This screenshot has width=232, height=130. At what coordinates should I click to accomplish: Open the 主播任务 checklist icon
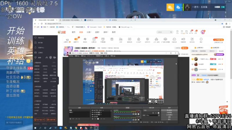tap(94, 39)
